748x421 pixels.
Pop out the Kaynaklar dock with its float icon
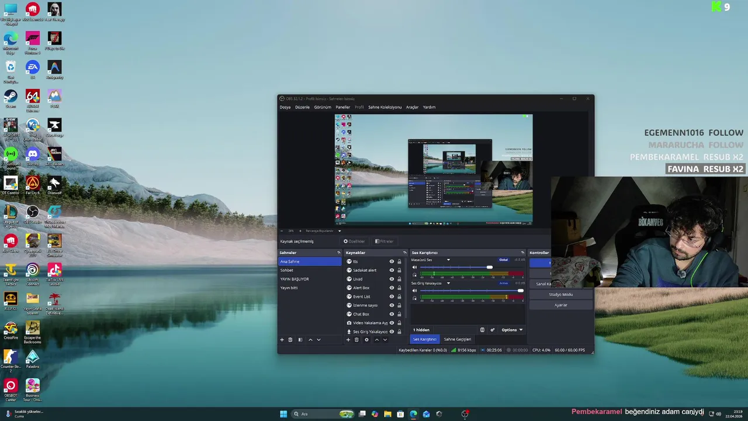point(405,253)
